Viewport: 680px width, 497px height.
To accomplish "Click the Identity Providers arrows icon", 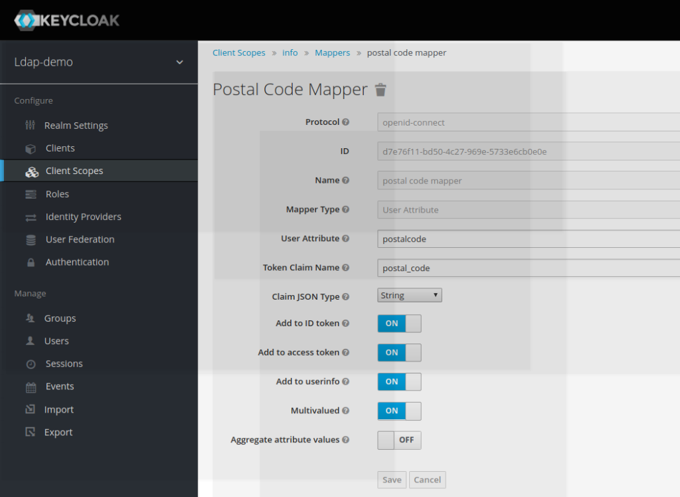I will point(31,217).
